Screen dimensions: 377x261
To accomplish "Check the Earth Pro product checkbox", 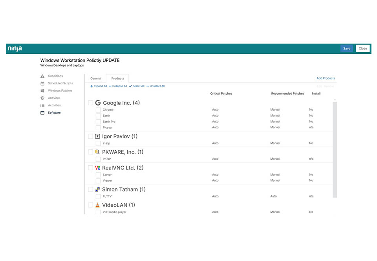I will (x=98, y=122).
